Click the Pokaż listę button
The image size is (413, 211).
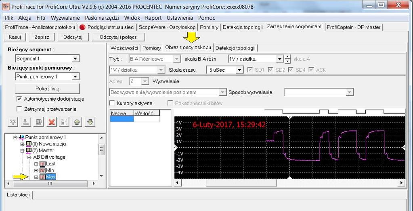pyautogui.click(x=47, y=89)
